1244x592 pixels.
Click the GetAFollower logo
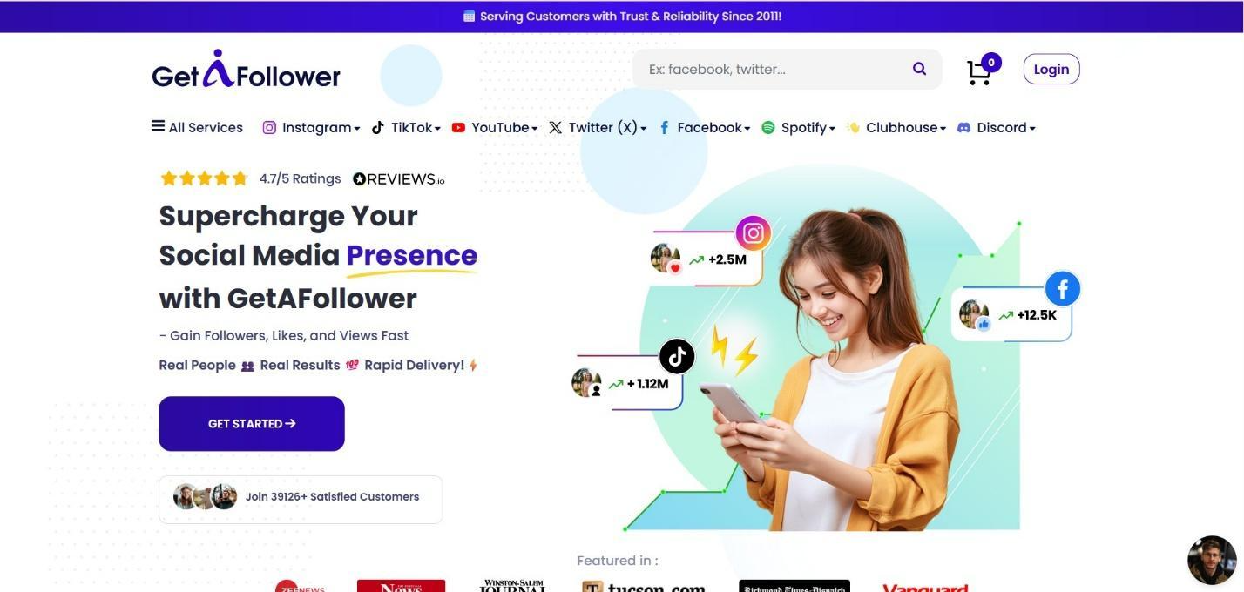pyautogui.click(x=247, y=69)
